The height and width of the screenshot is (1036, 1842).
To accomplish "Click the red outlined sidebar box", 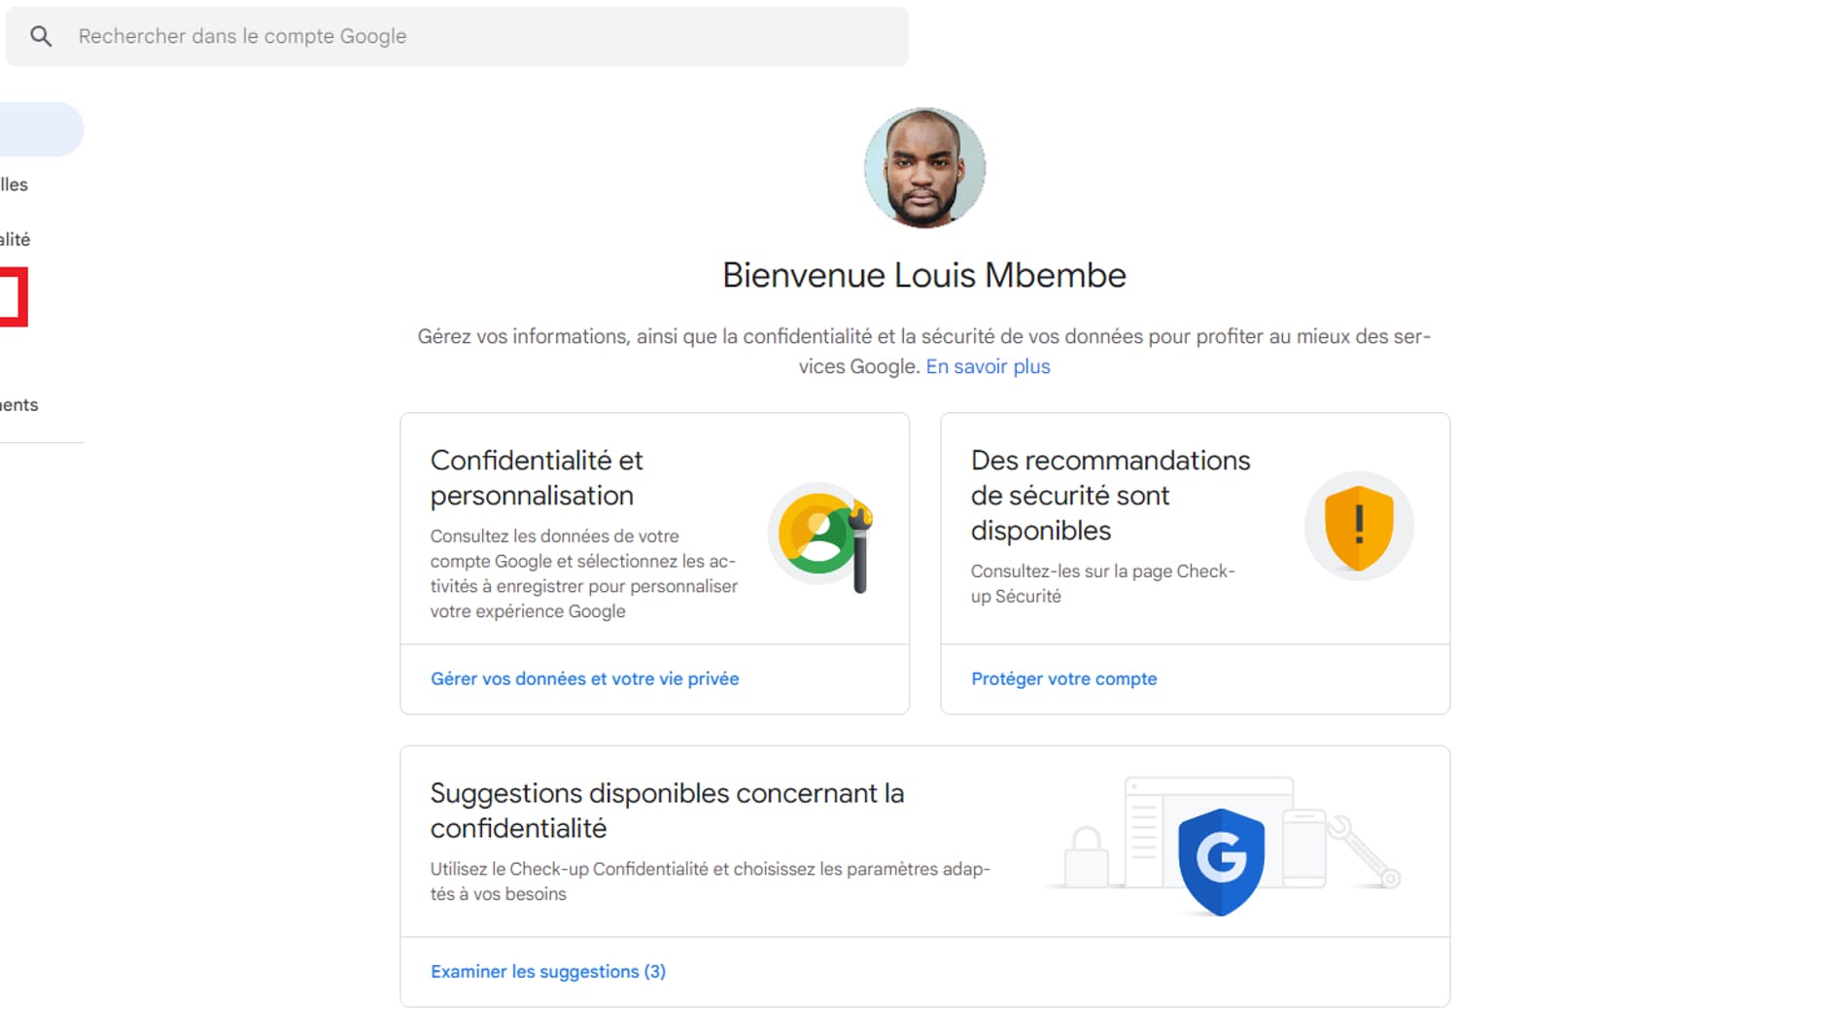I will tap(14, 296).
